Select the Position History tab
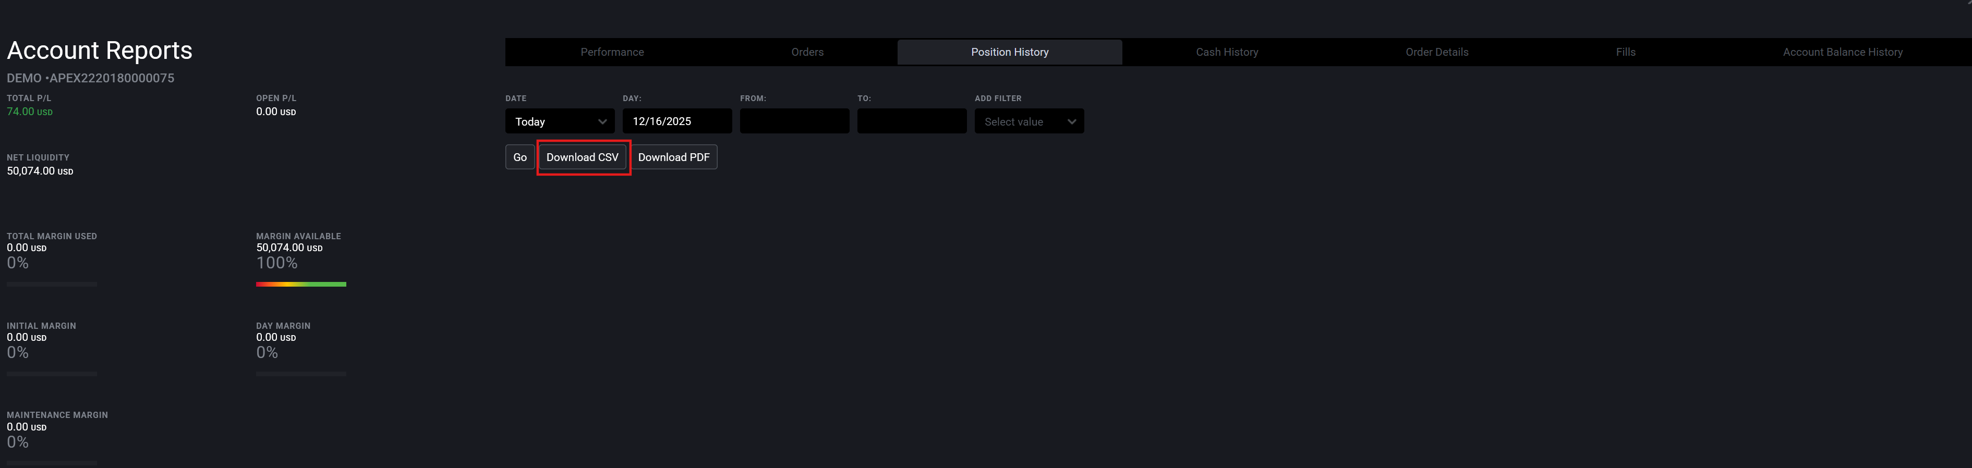The width and height of the screenshot is (1972, 468). pos(1010,52)
